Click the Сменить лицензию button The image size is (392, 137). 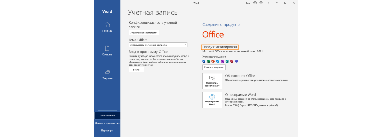(214, 67)
